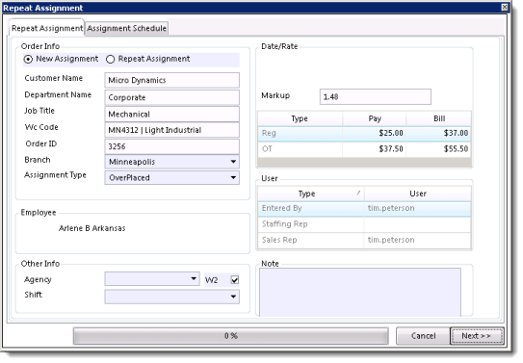The image size is (523, 363).
Task: Expand the Agency dropdown
Action: (152, 279)
